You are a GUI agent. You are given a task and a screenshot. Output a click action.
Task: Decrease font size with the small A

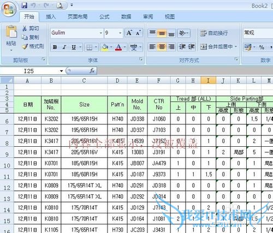pyautogui.click(x=138, y=33)
